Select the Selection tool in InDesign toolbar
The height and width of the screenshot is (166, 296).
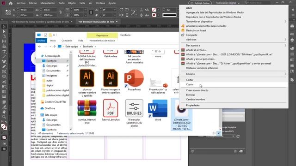click(4, 27)
